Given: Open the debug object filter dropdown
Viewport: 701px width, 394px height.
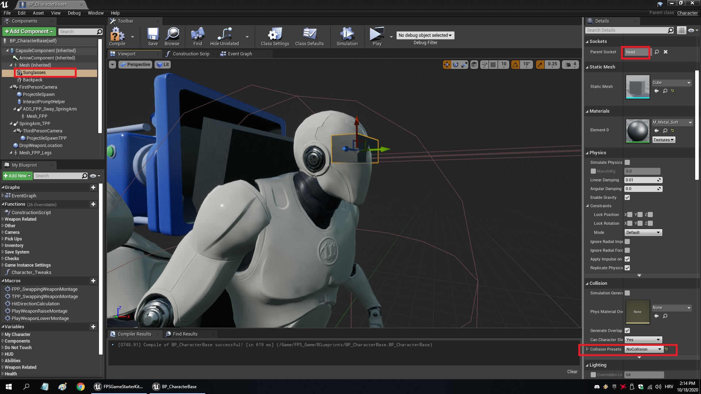Looking at the screenshot, I should coord(425,35).
